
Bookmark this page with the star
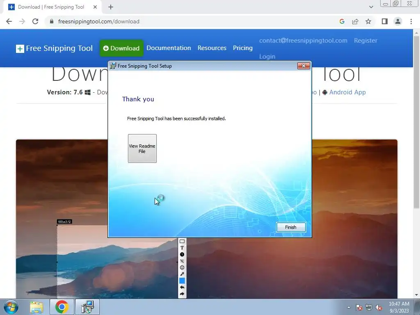click(368, 21)
